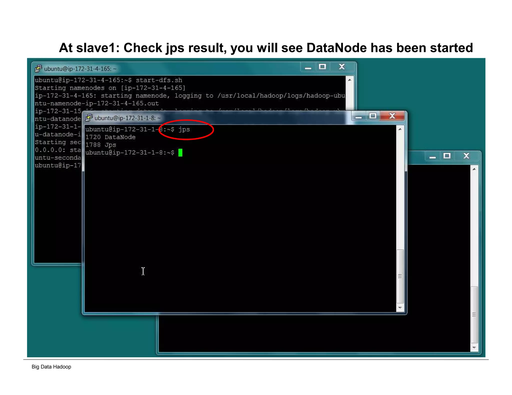Close the ip-172-31-1-8 terminal window
Image resolution: width=512 pixels, height=395 pixels.
pos(392,116)
